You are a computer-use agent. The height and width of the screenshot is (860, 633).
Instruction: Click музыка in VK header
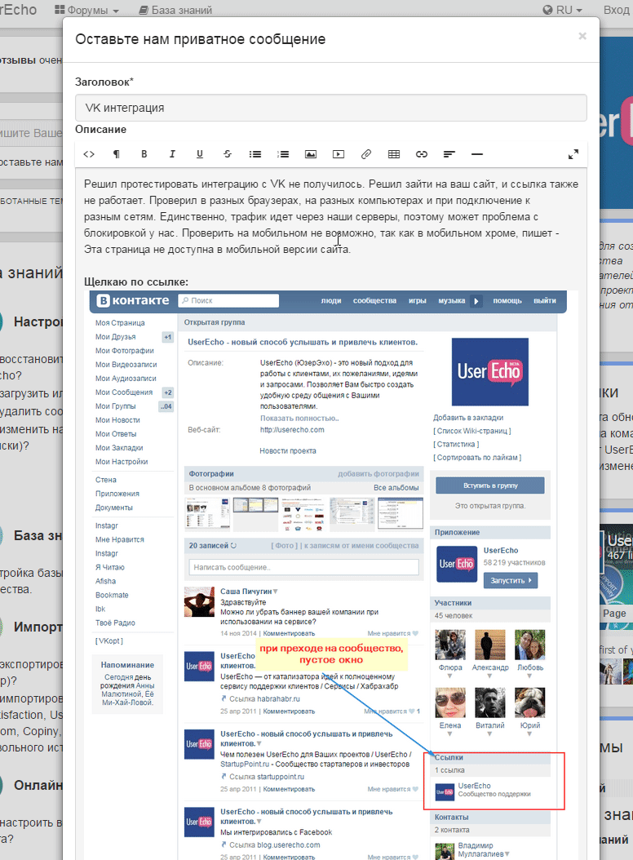coord(451,300)
